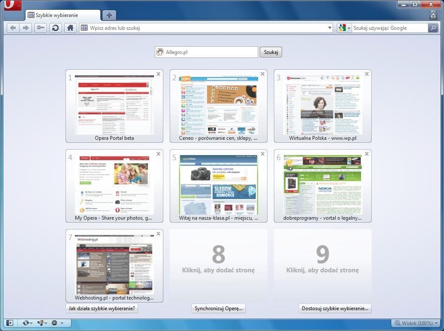
Task: Click the Szukaj button
Action: click(x=271, y=52)
